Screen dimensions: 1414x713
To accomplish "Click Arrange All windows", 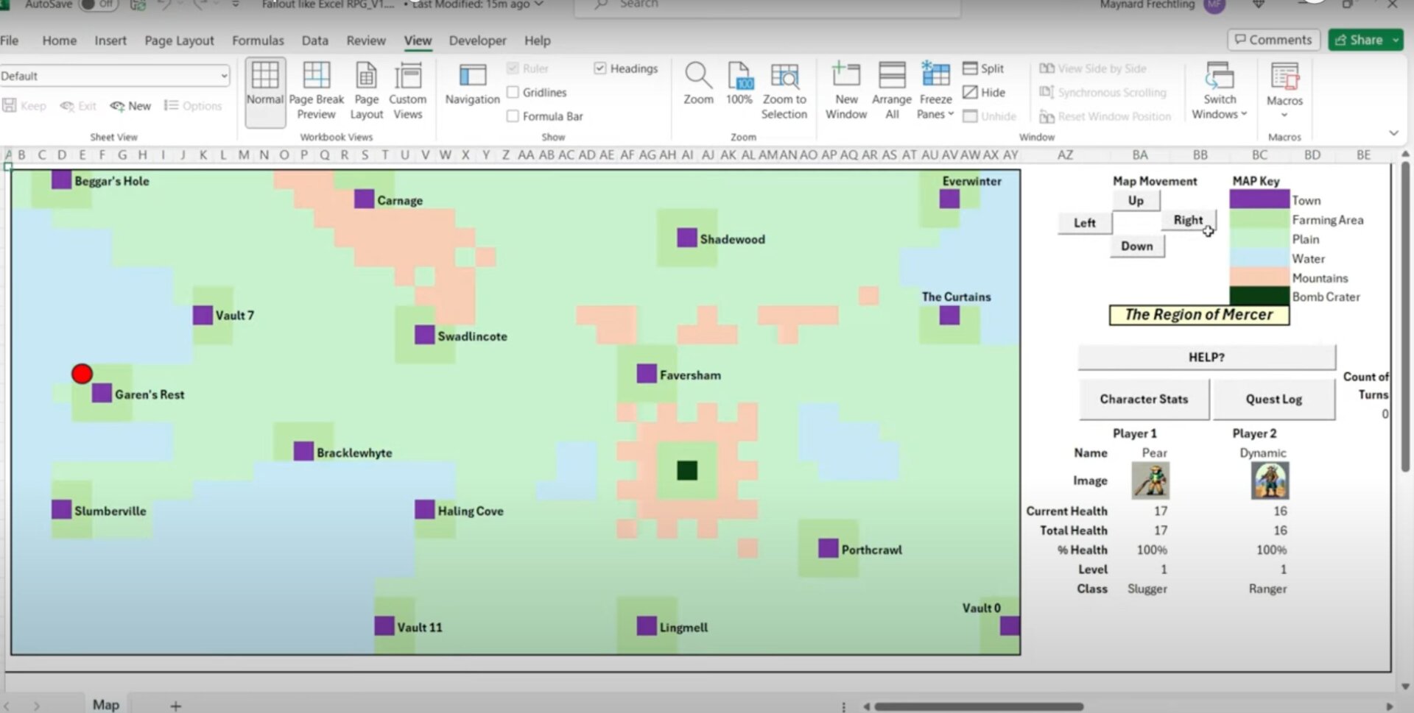I will tap(891, 90).
